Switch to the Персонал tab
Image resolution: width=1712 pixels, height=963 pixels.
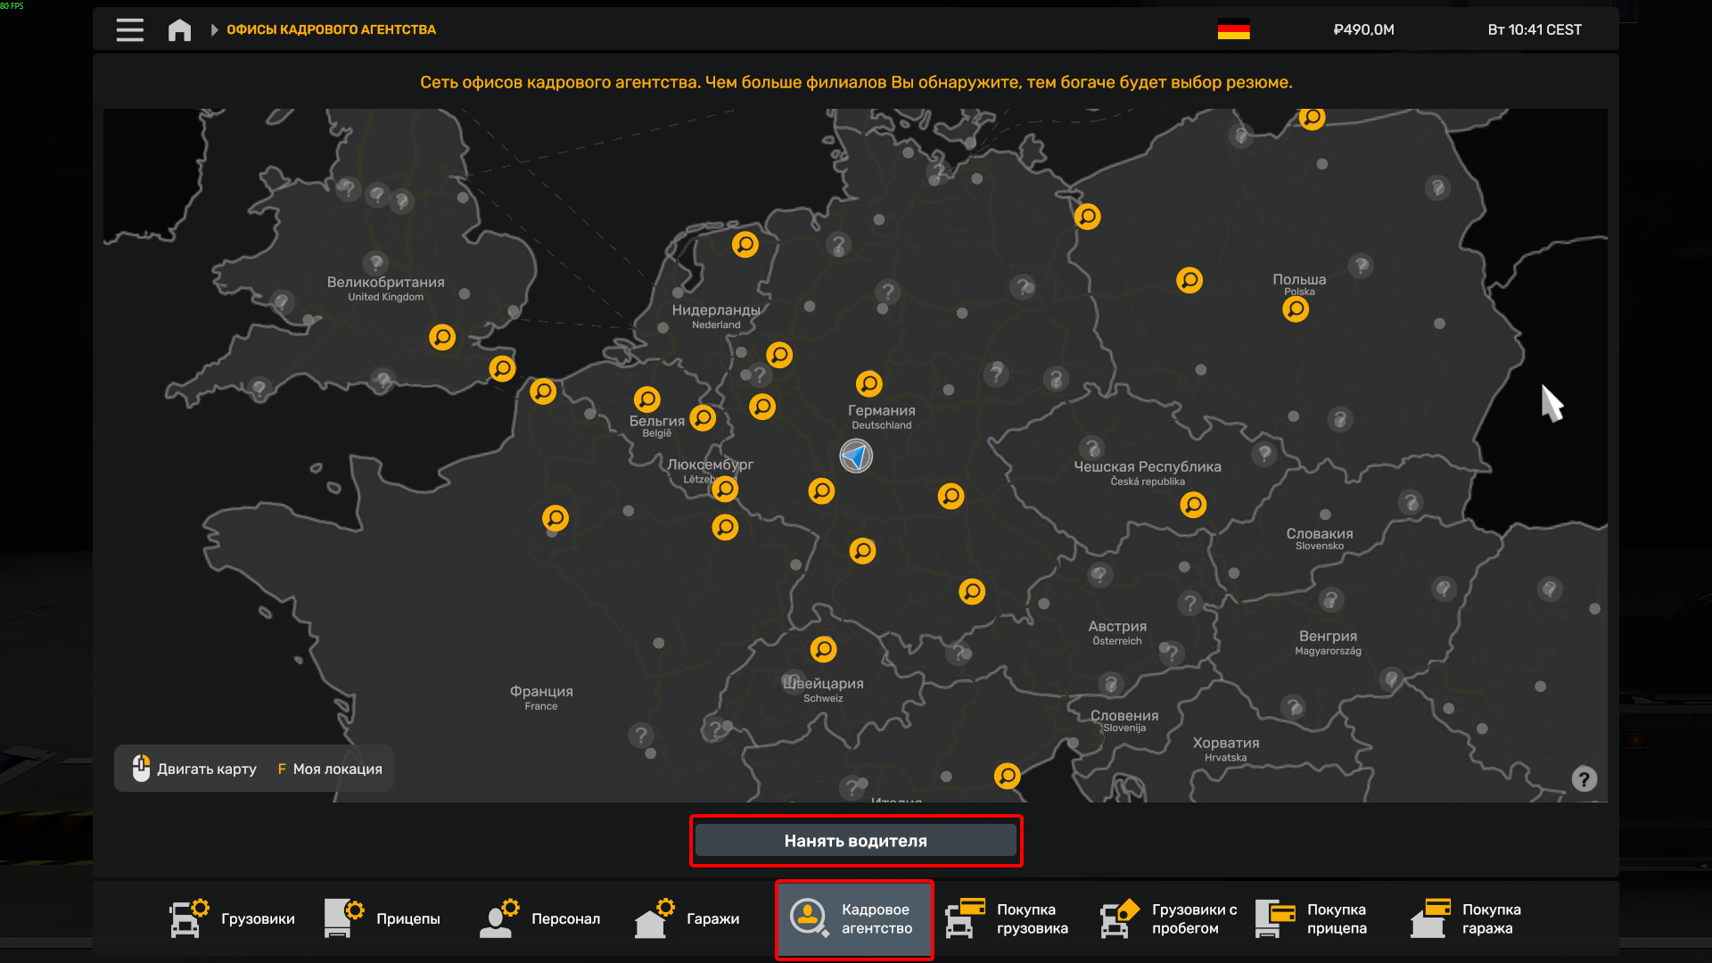point(539,919)
